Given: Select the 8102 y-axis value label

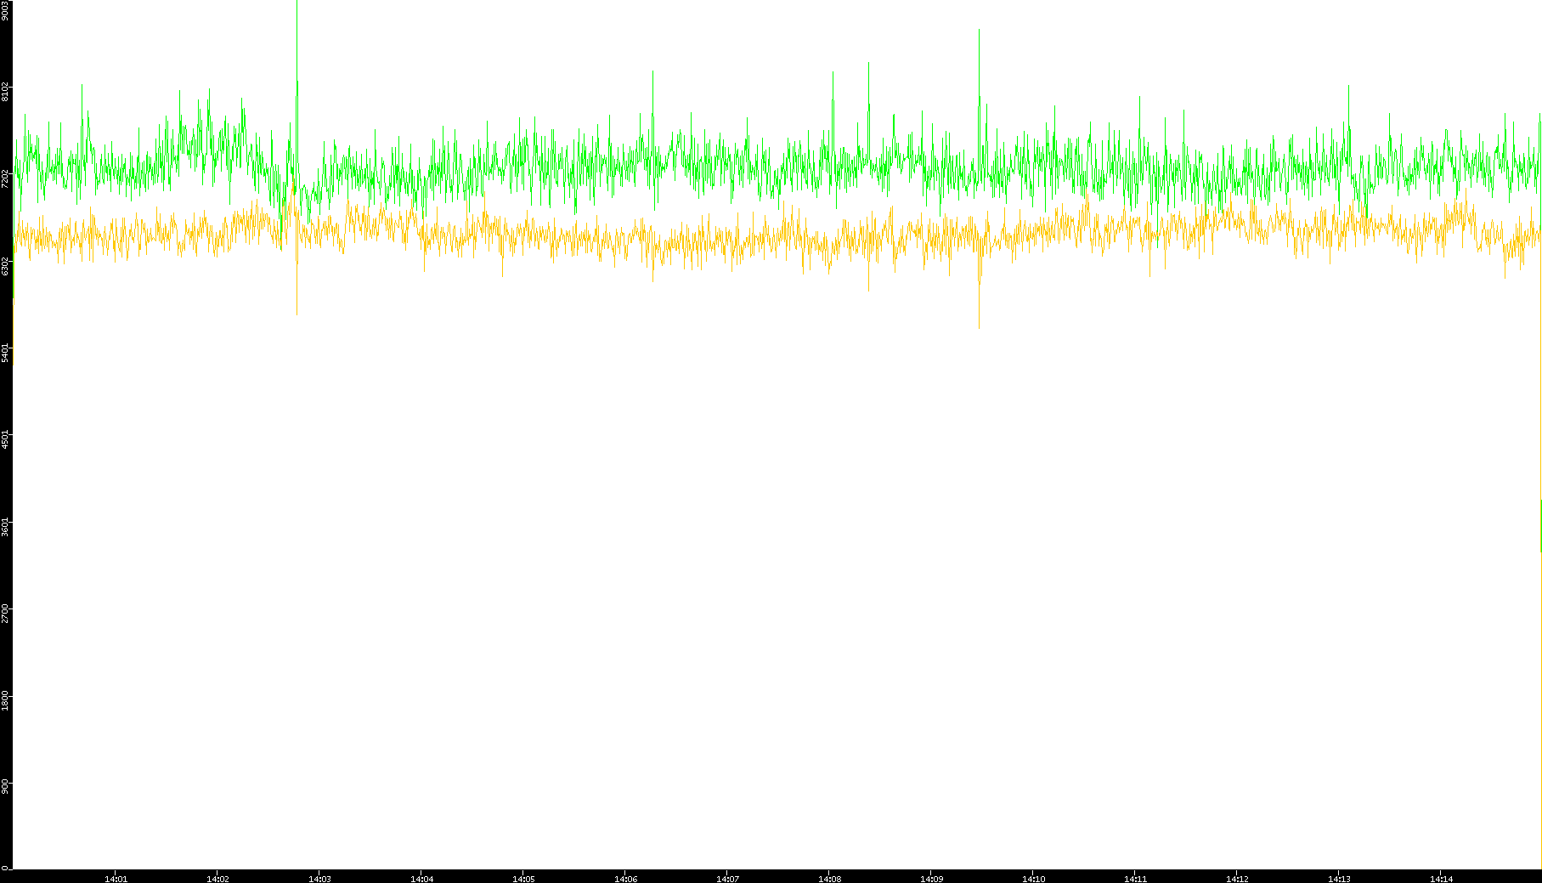Looking at the screenshot, I should [6, 91].
